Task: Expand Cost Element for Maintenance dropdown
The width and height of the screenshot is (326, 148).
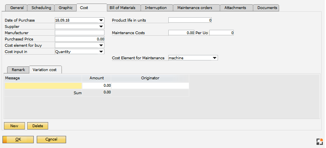Action: 214,58
